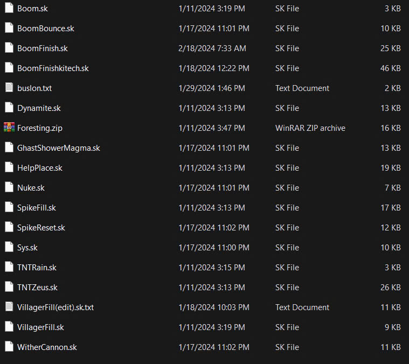Click the VillagerFill(edit).sk.txt document icon

[9, 307]
